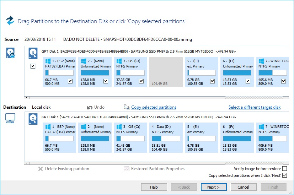Toggle Copy selected partitions when I click Next
The height and width of the screenshot is (195, 294).
(284, 175)
